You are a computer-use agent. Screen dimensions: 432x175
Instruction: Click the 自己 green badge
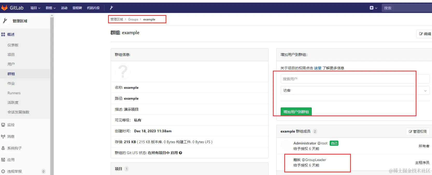[334, 143]
